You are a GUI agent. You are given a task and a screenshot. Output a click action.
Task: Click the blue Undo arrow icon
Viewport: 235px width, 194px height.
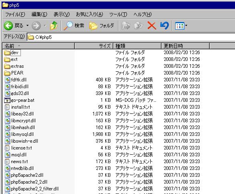pos(165,25)
